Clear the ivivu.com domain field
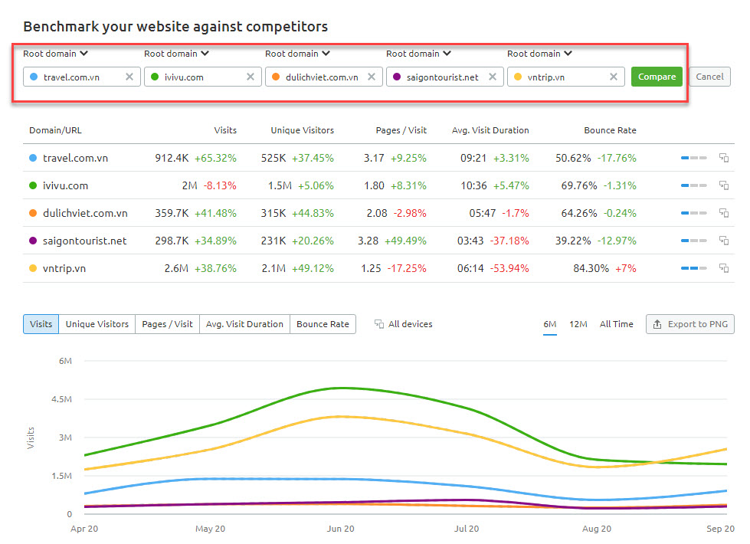The height and width of the screenshot is (544, 750). coord(250,77)
